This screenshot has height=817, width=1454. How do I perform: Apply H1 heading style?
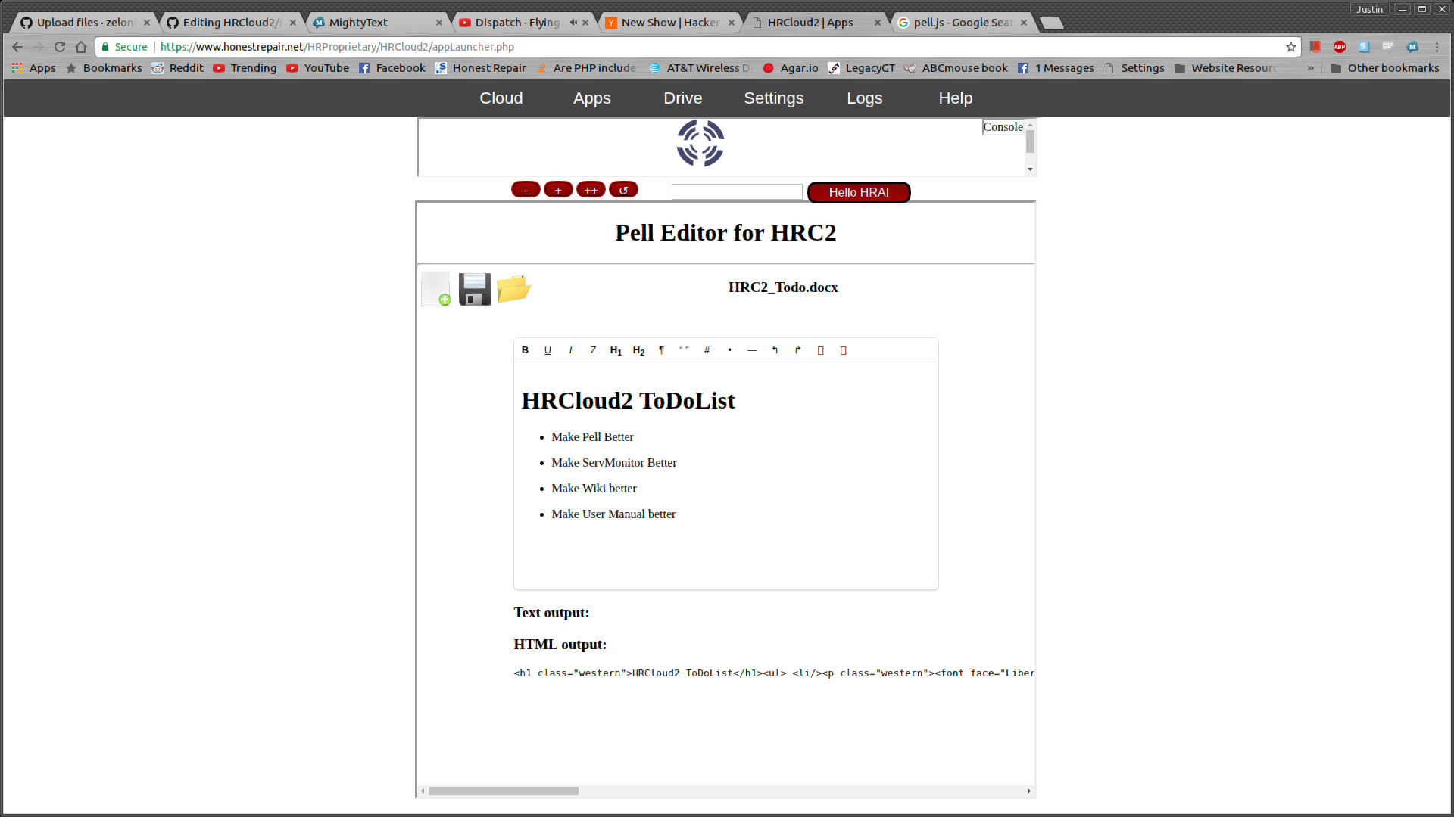[616, 350]
